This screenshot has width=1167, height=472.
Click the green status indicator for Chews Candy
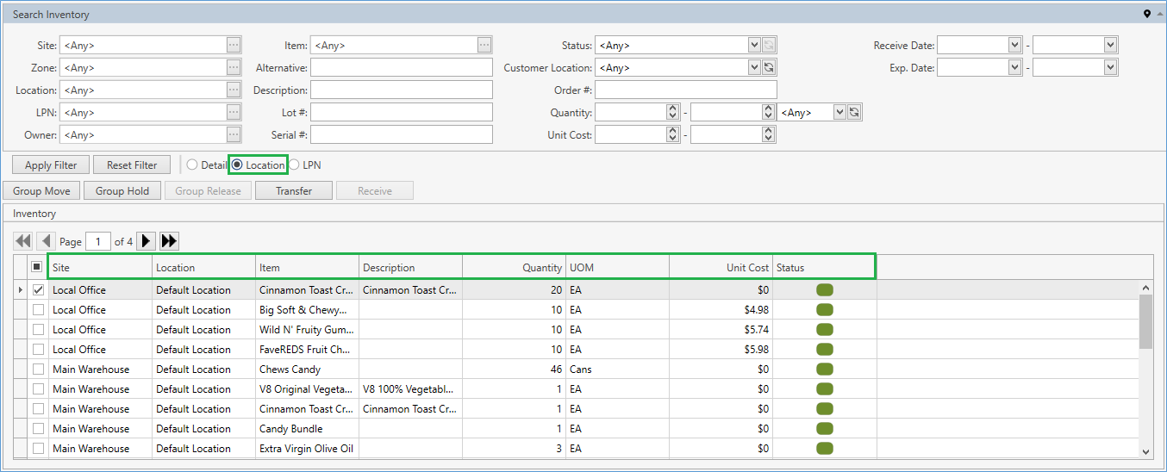(x=825, y=370)
